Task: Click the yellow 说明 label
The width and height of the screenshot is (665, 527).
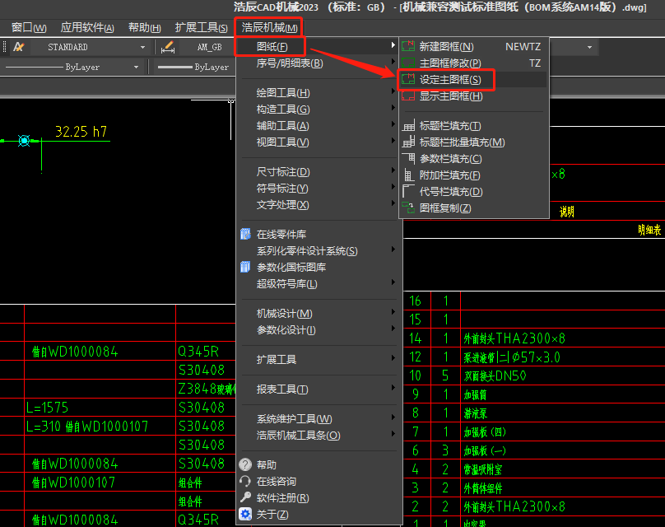Action: tap(566, 212)
